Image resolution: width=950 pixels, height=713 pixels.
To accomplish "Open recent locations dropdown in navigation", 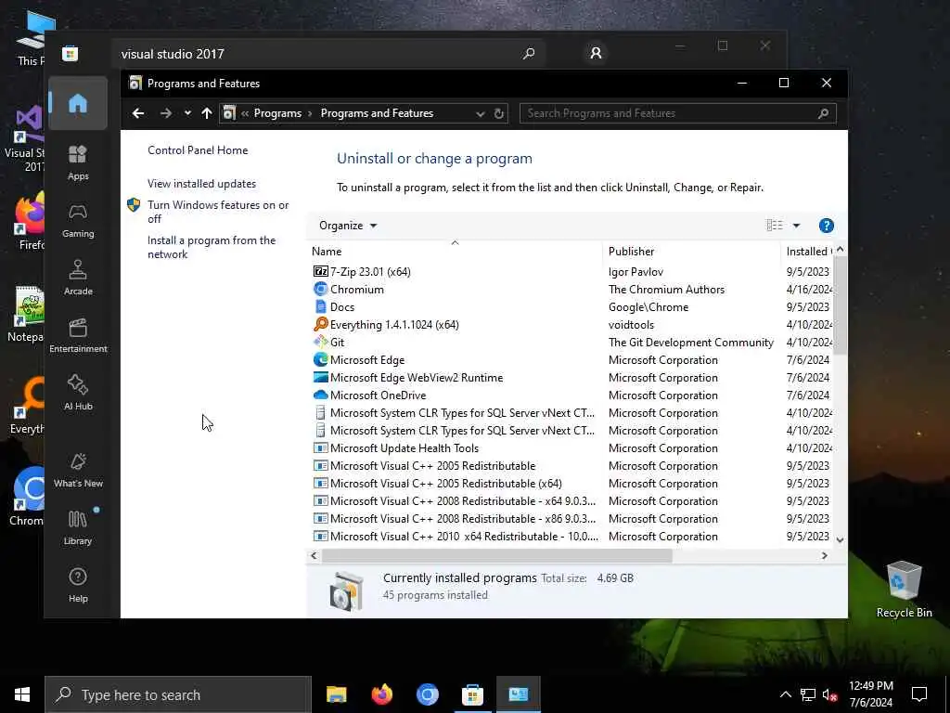I will (187, 113).
